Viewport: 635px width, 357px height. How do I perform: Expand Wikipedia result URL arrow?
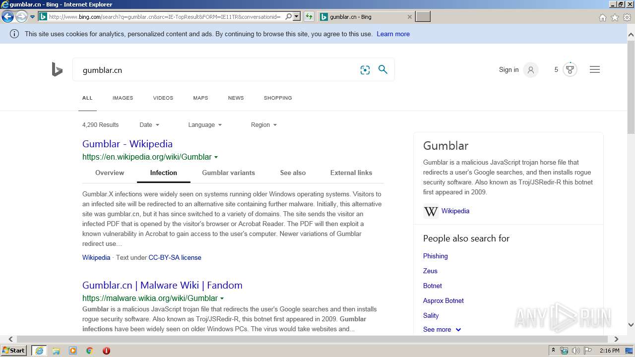click(x=216, y=157)
